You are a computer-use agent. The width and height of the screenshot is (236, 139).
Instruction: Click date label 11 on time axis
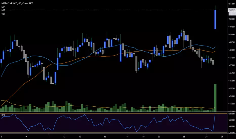pyautogui.click(x=48, y=136)
